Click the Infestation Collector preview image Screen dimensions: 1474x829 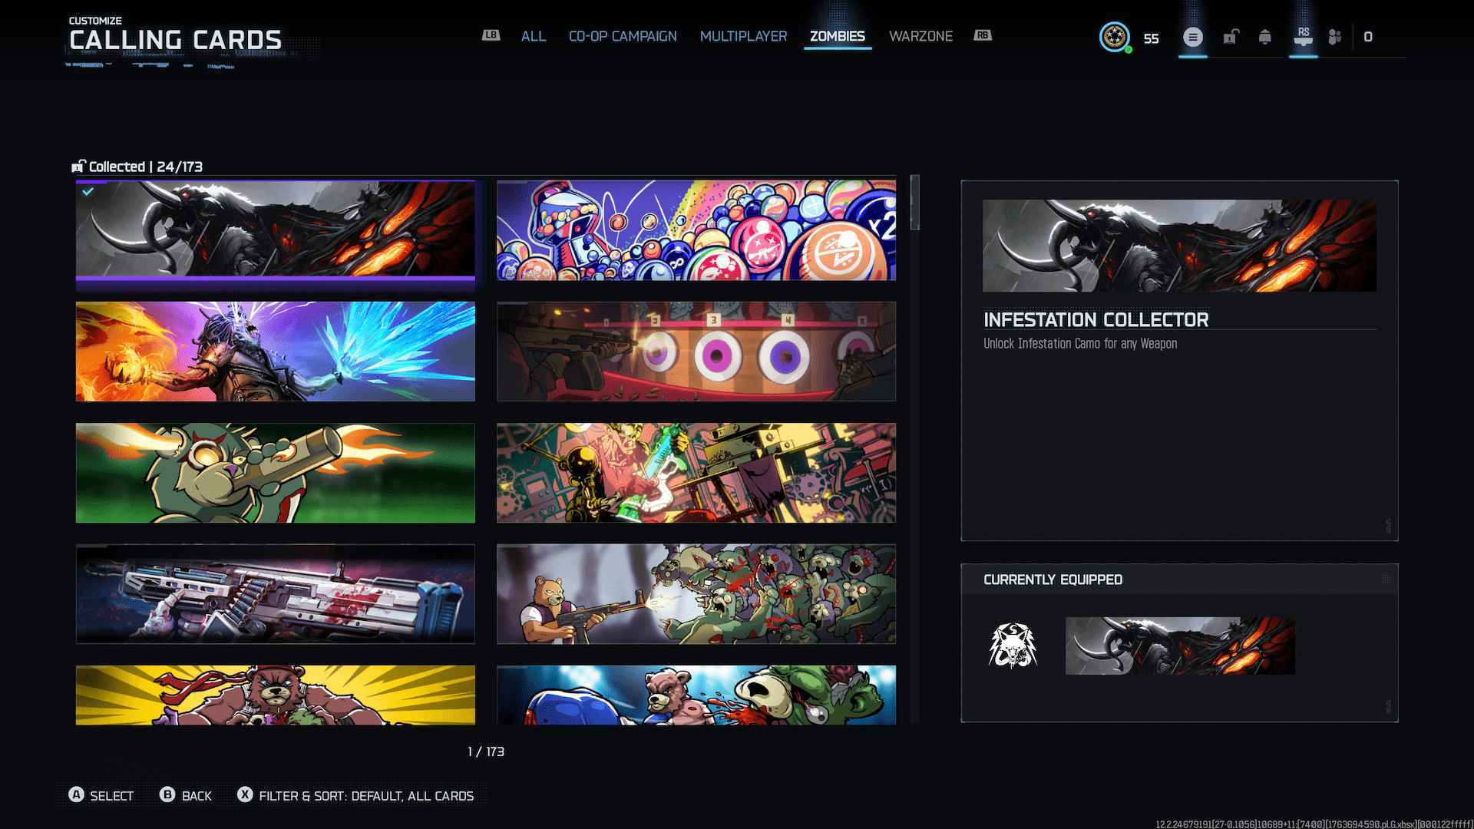point(1179,246)
